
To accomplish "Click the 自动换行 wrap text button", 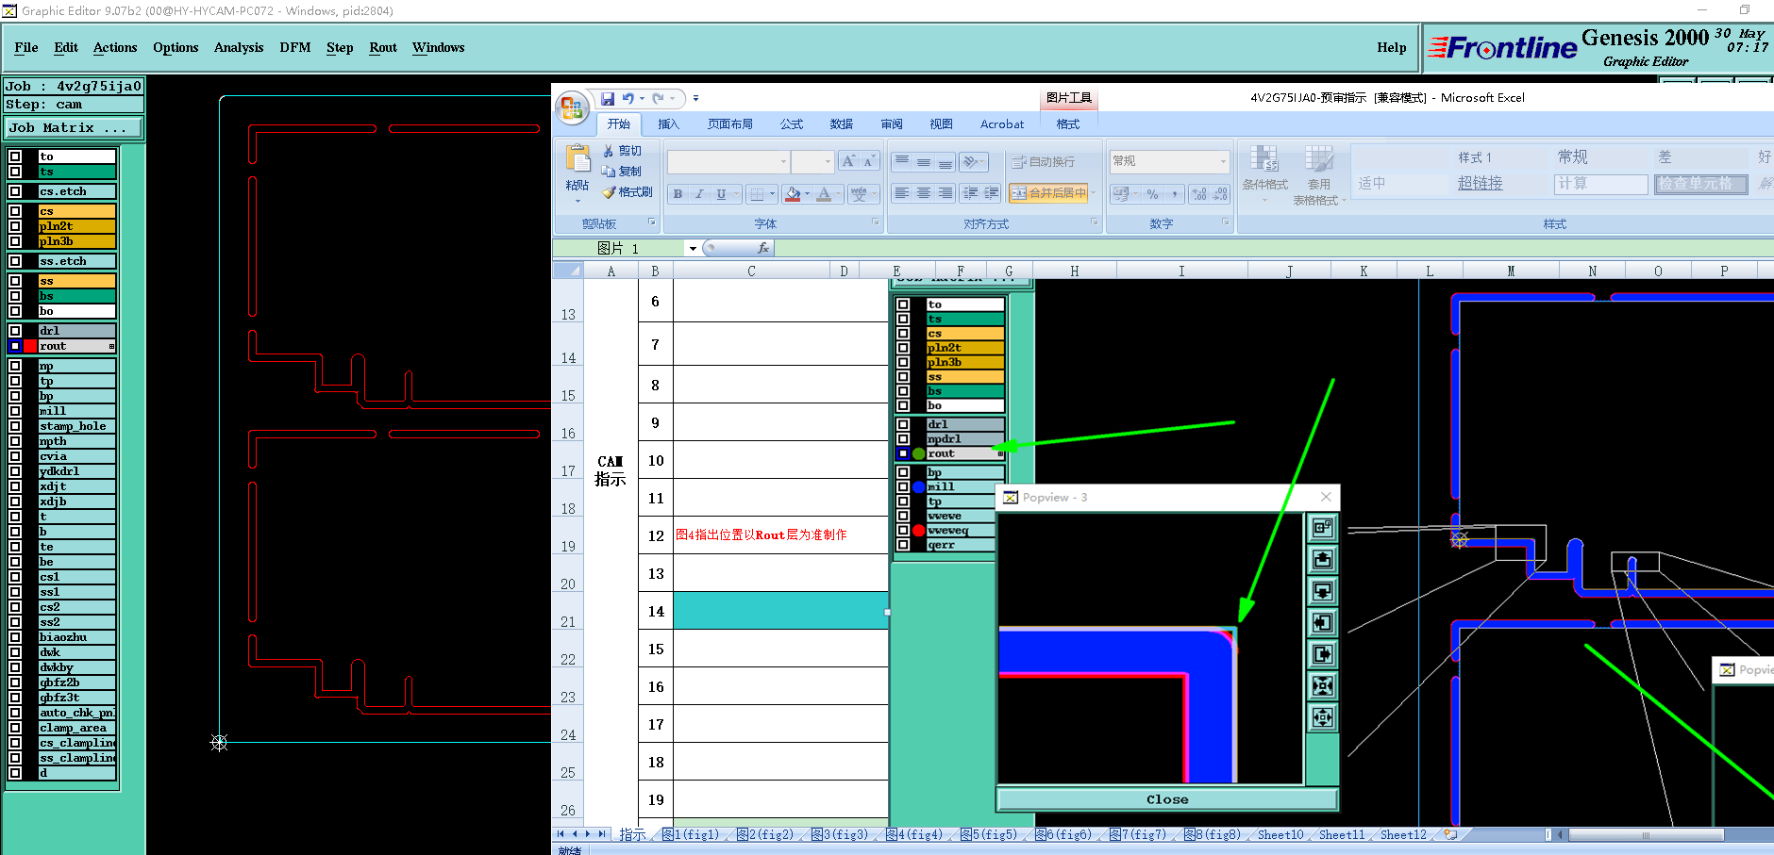I will click(1043, 162).
